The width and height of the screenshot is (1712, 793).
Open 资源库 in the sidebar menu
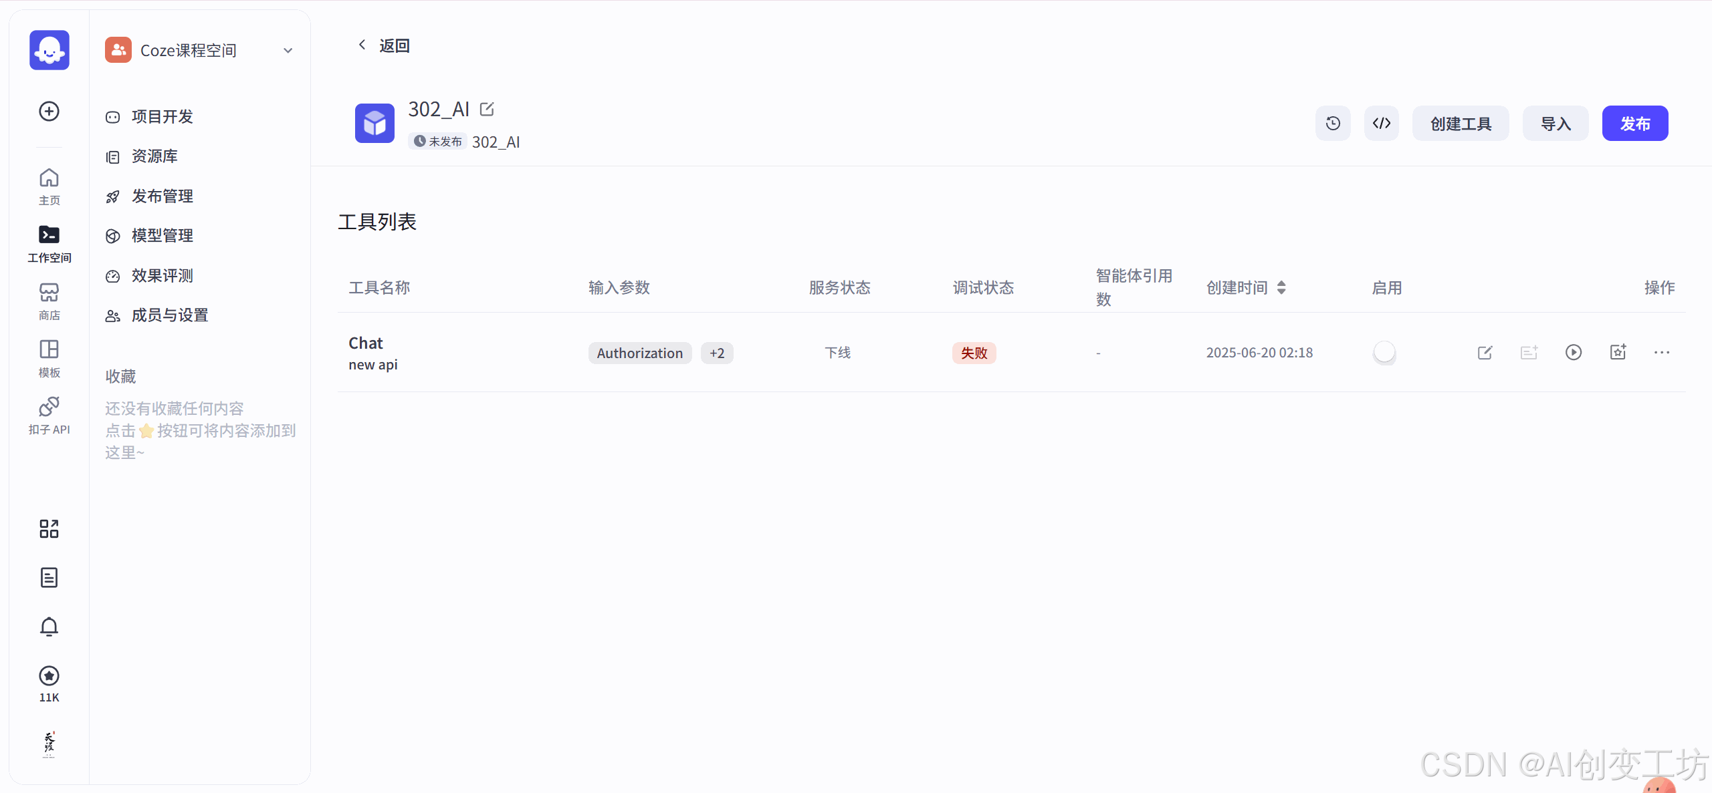tap(154, 156)
